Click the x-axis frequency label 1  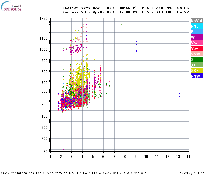[50, 157]
